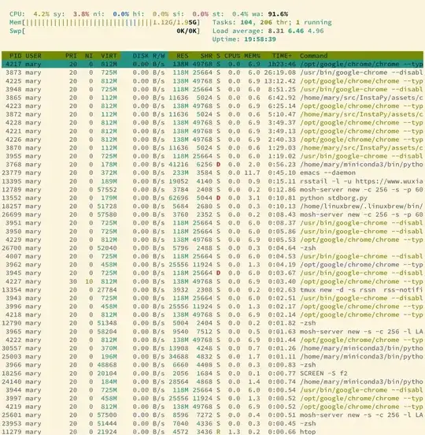
Task: Sort processes by the PID column header
Action: coord(15,56)
